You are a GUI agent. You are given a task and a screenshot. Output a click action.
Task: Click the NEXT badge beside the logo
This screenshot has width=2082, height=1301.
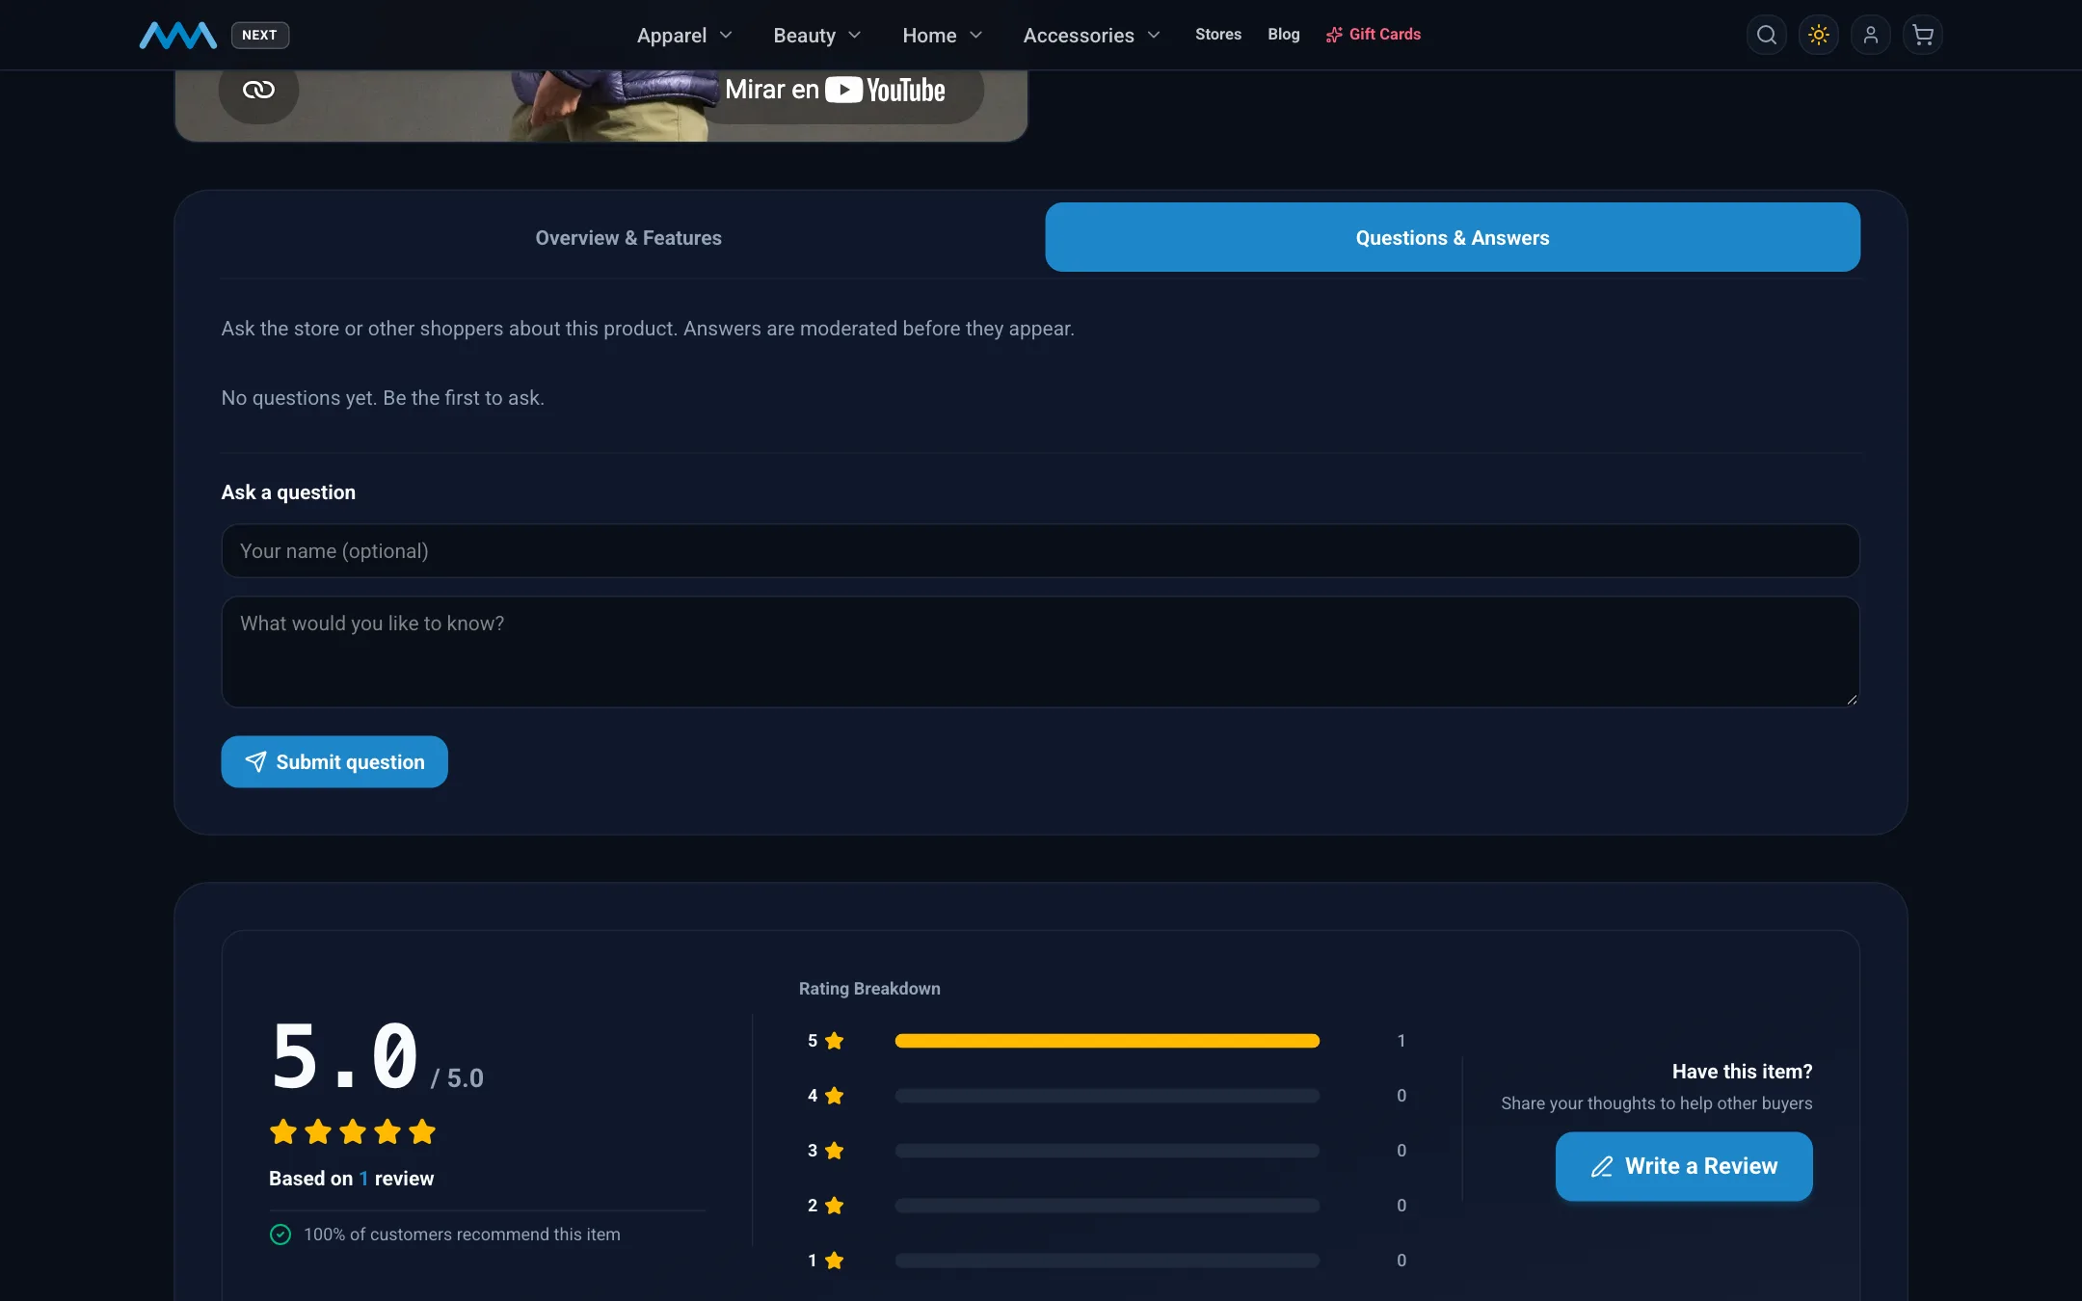pos(259,35)
